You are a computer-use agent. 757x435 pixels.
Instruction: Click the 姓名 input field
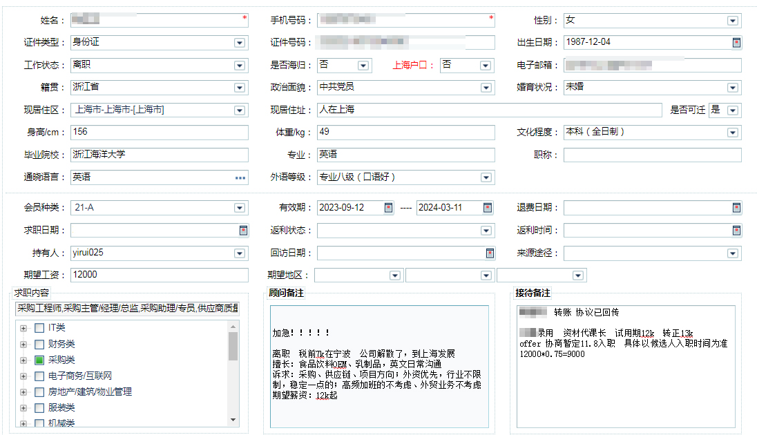tap(160, 20)
